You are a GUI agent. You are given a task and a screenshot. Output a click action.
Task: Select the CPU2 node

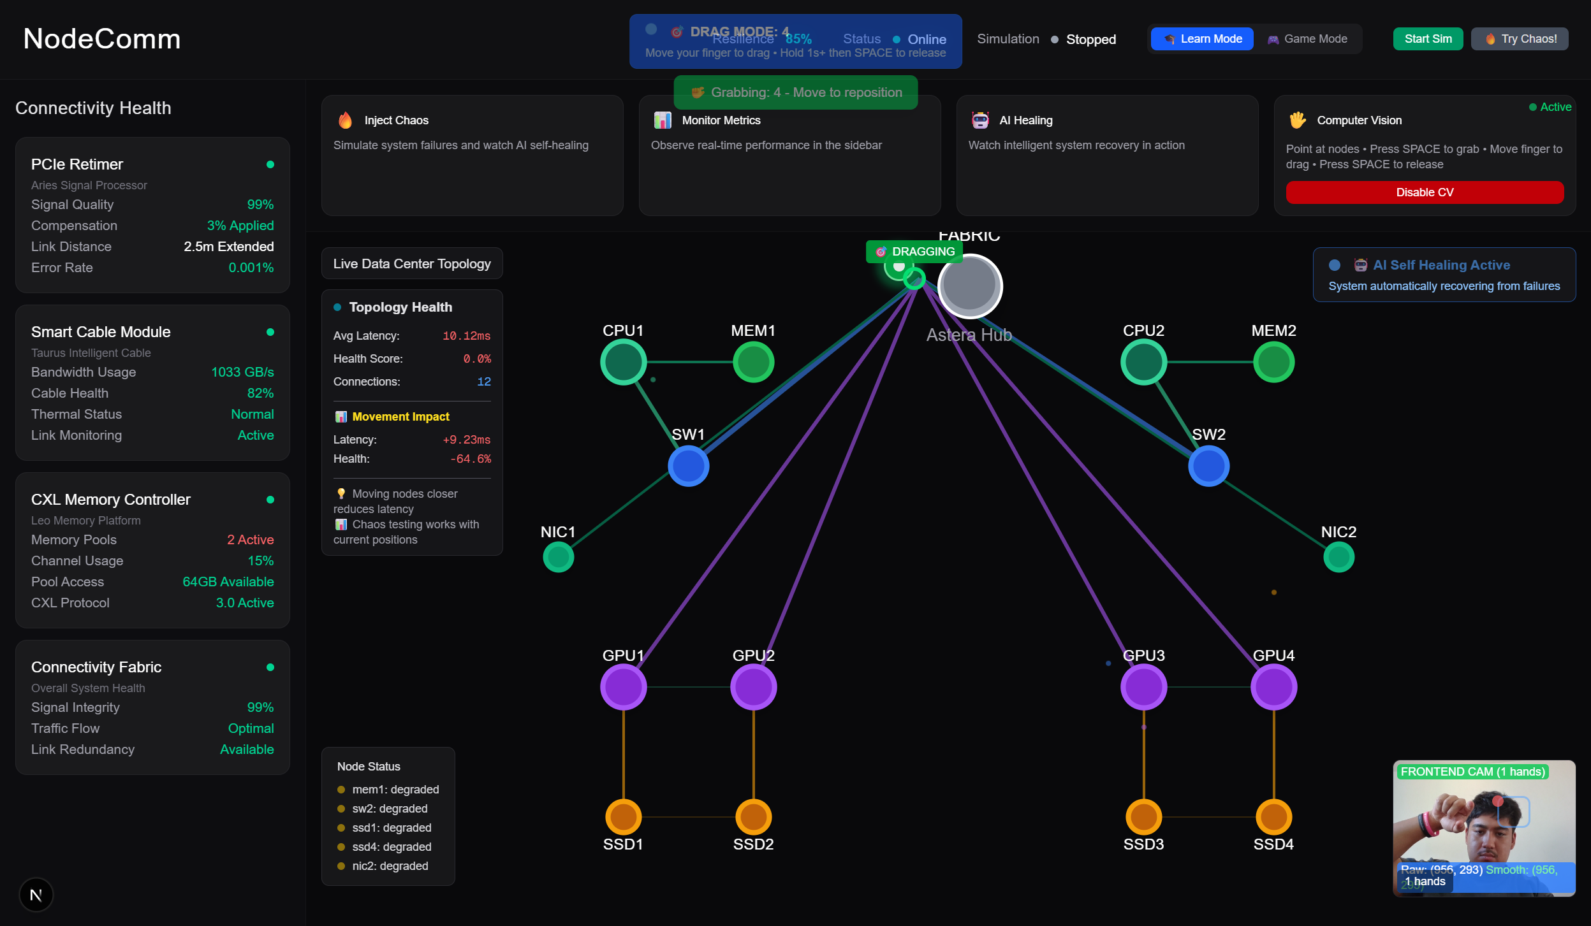tap(1143, 362)
